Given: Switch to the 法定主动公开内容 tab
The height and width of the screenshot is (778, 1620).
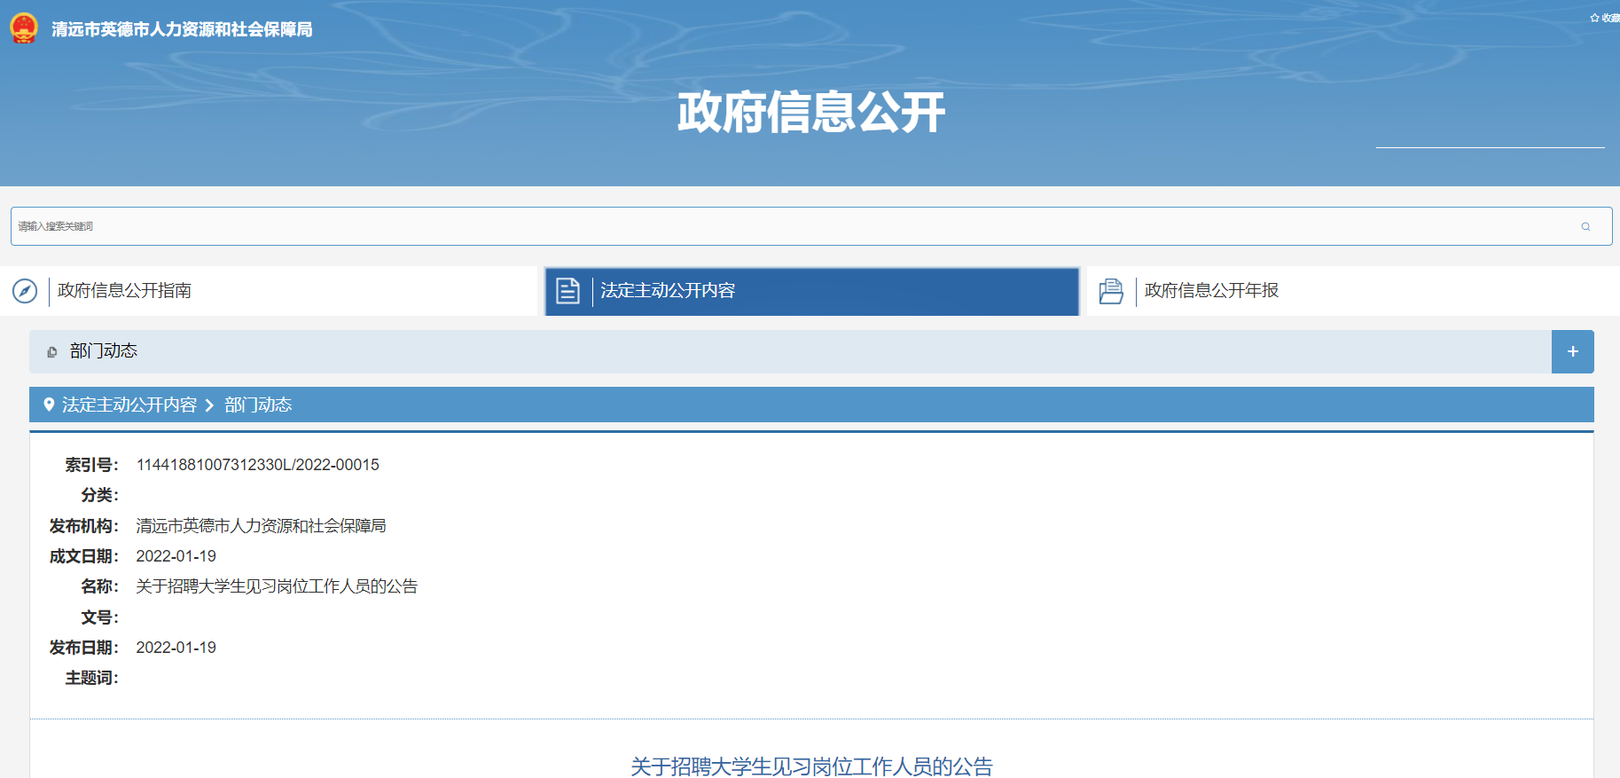Looking at the screenshot, I should point(811,291).
